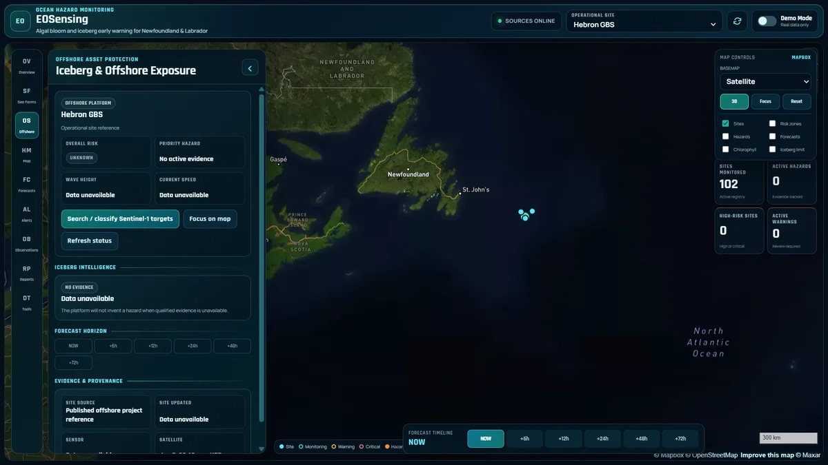This screenshot has width=828, height=465.
Task: Click the Reset button in Map Controls
Action: tap(796, 101)
